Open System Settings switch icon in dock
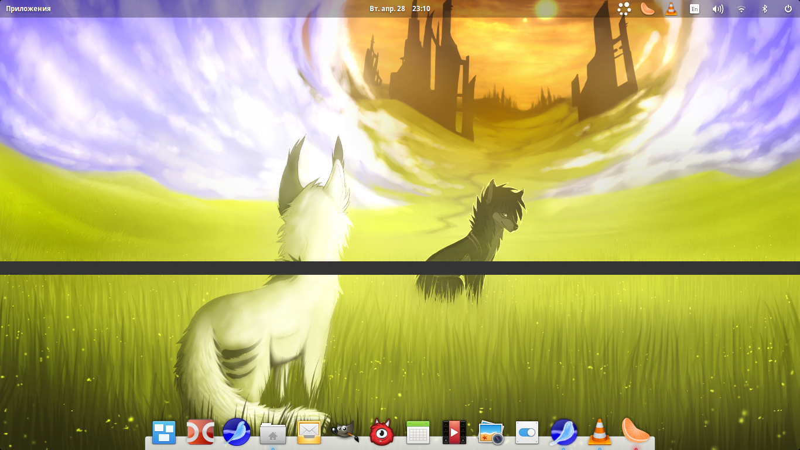800x450 pixels. [527, 432]
